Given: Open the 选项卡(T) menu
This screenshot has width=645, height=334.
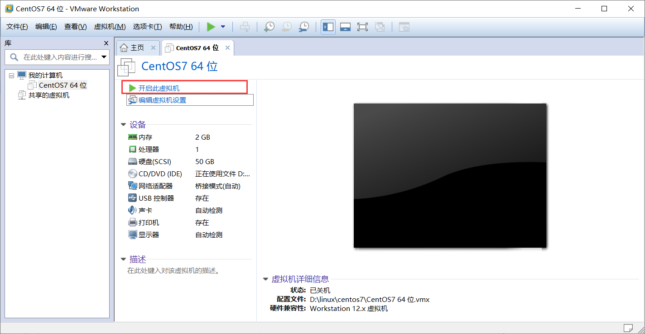Looking at the screenshot, I should [147, 27].
